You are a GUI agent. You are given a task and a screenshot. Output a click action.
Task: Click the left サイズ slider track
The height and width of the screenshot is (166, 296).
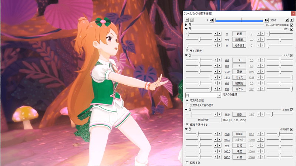(199, 77)
